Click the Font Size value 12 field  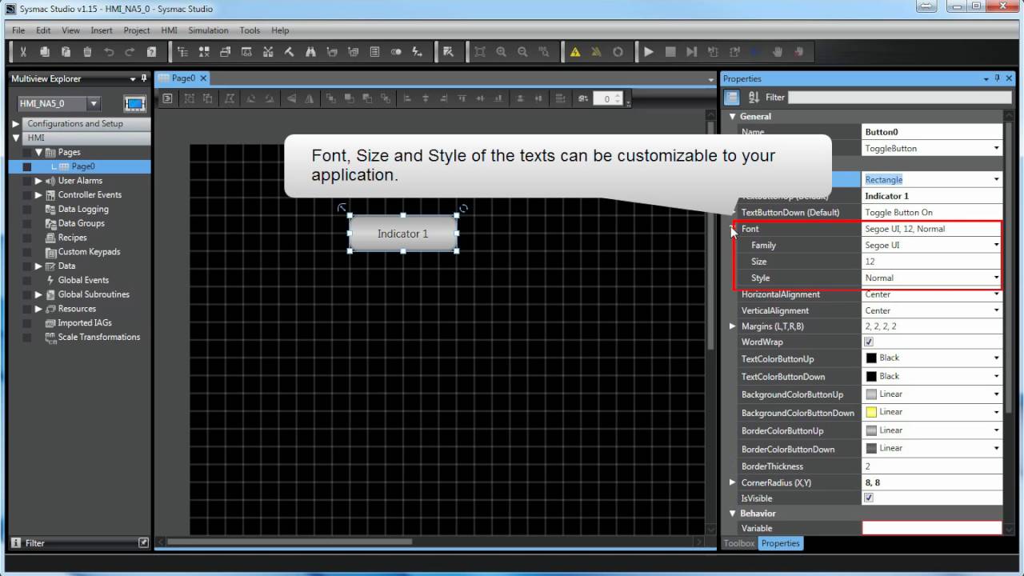[x=932, y=262]
